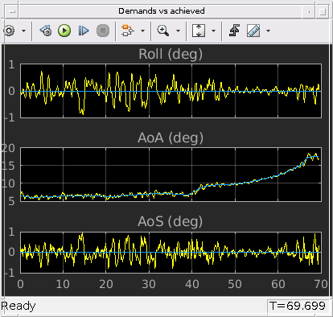Click inside the Roll plot area
Viewport: 333px width, 317px height.
[171, 91]
